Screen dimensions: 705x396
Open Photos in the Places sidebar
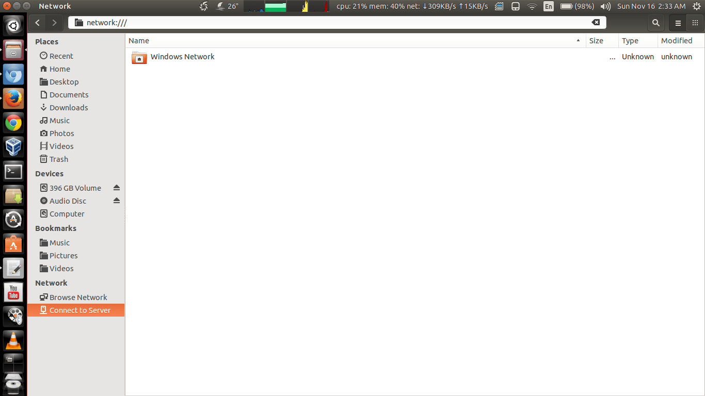(76, 133)
